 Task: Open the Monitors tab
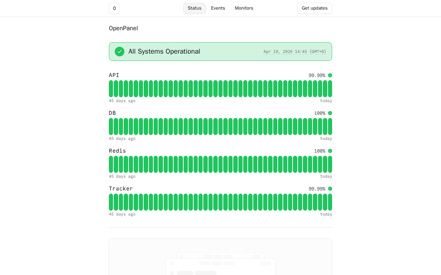(x=244, y=8)
